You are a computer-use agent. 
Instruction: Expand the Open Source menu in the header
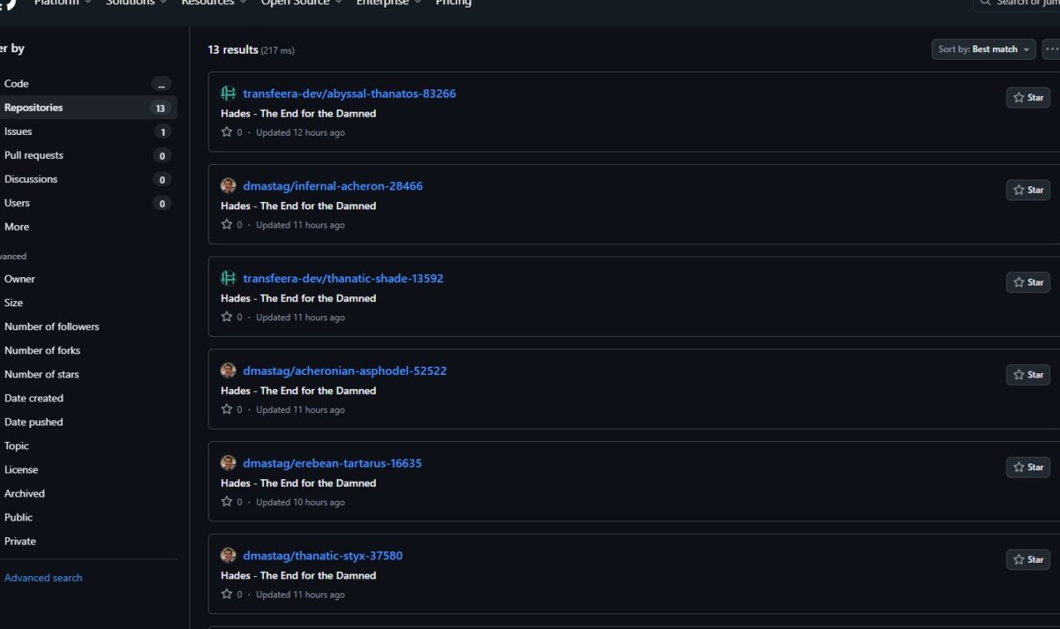coord(301,2)
